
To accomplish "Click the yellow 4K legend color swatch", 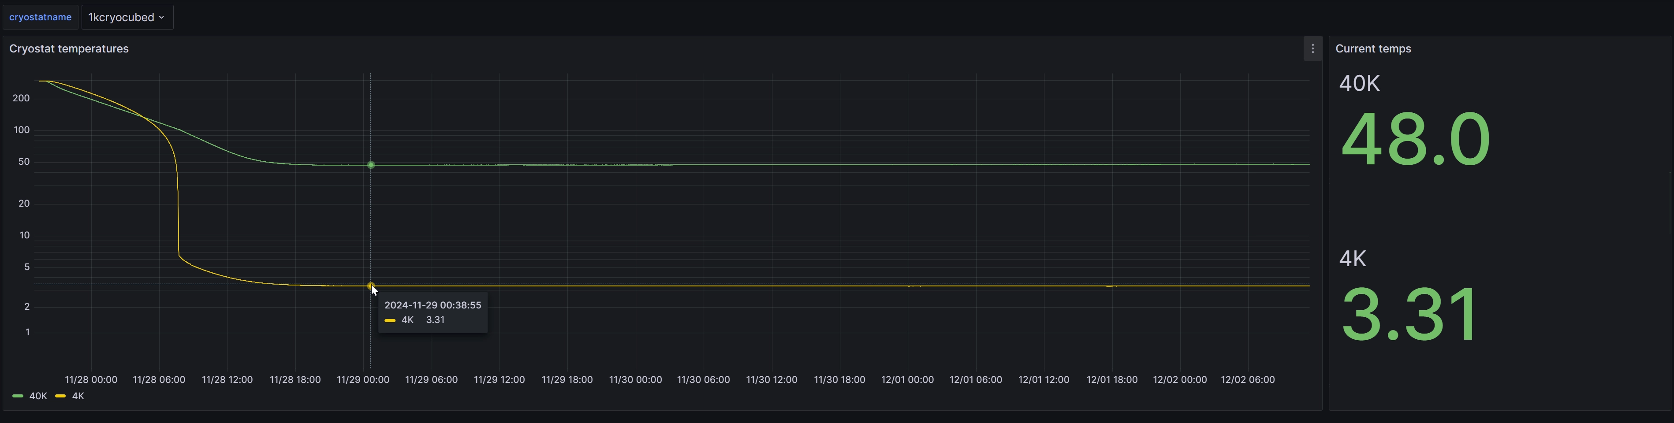I will [x=60, y=396].
